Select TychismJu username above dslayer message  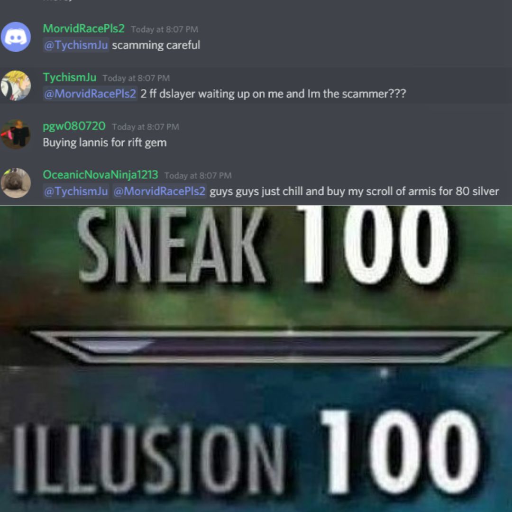tap(70, 77)
